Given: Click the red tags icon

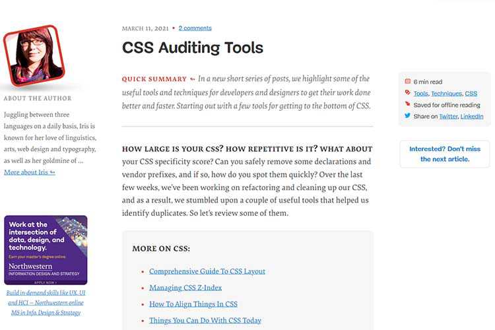Looking at the screenshot, I should [407, 93].
